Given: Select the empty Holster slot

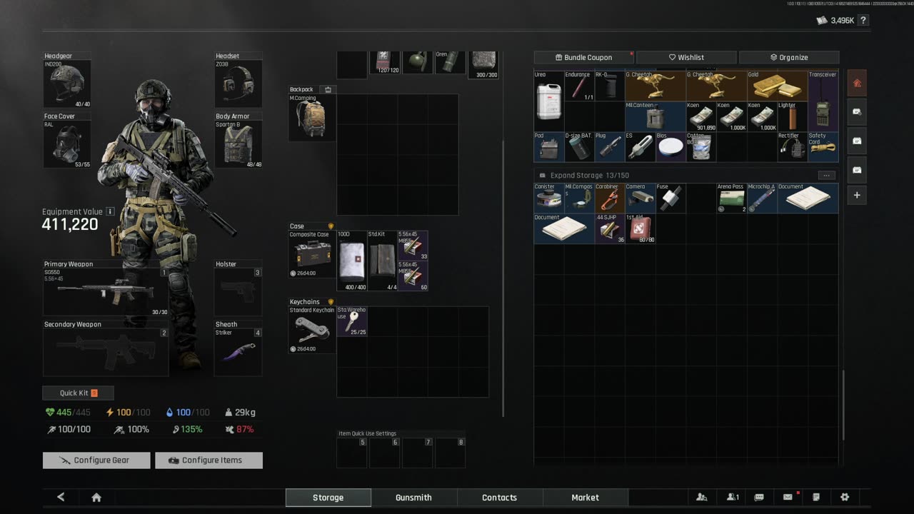Looking at the screenshot, I should 238,291.
